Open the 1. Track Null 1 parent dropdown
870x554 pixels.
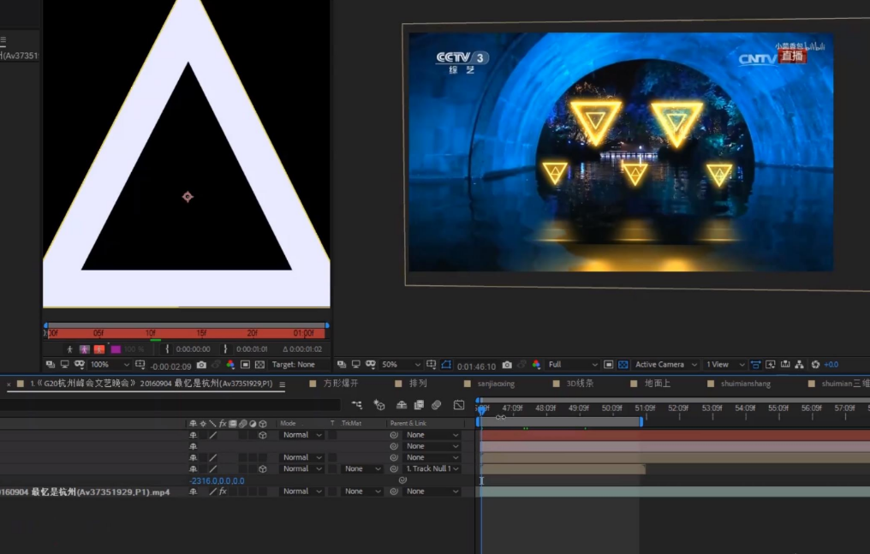(x=432, y=469)
